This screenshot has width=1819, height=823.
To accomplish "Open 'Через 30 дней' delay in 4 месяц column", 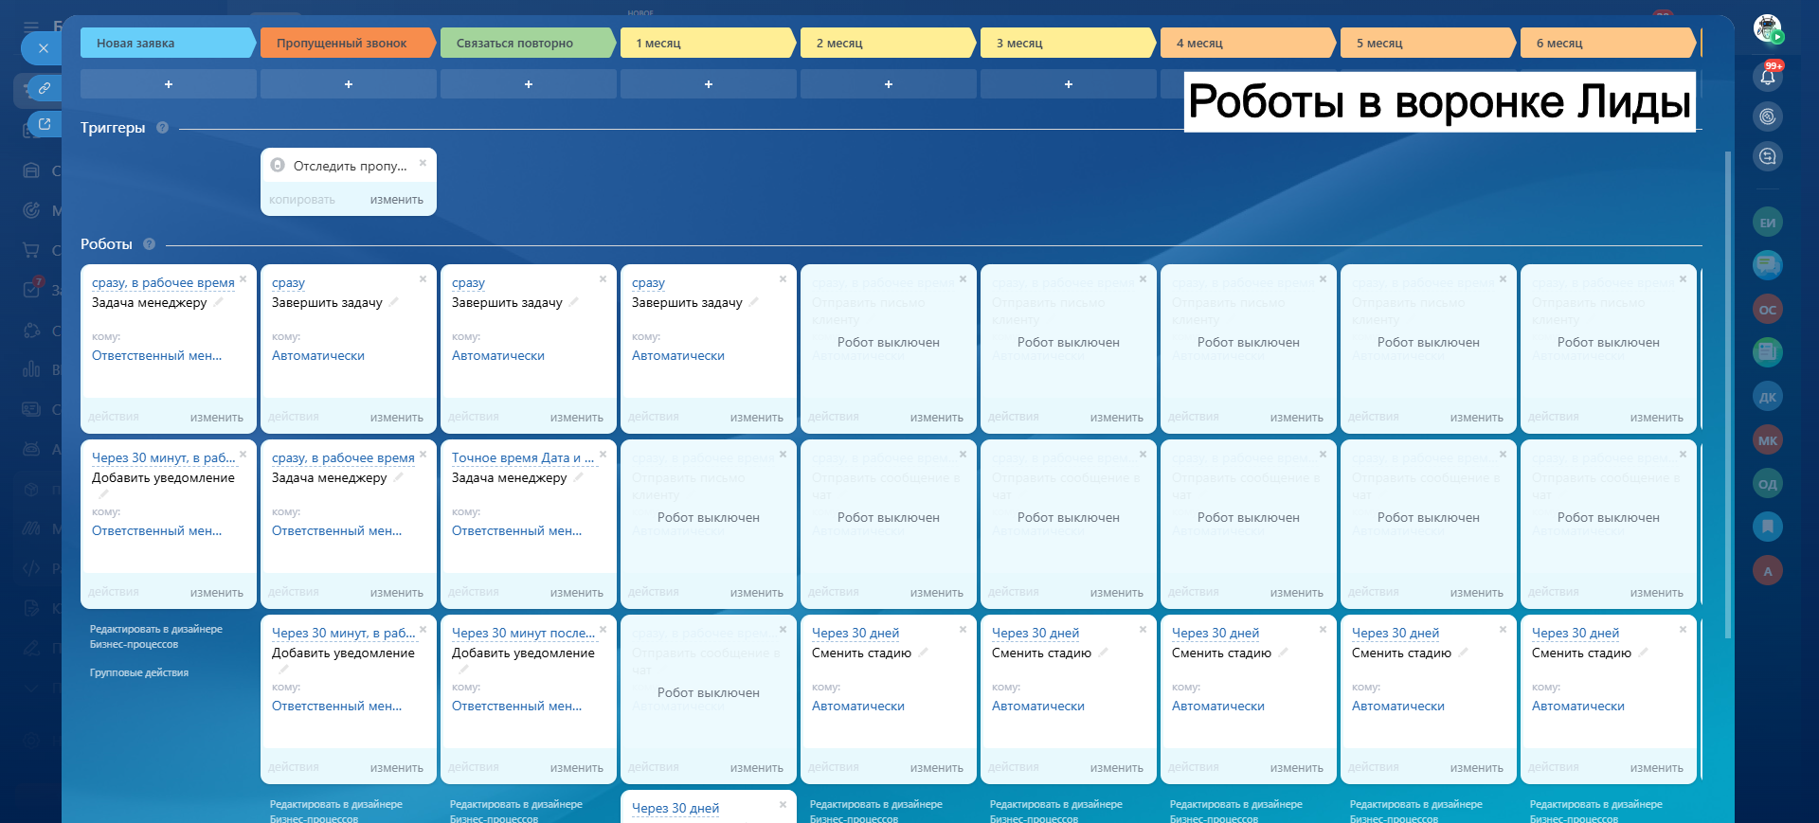I will [x=1216, y=634].
